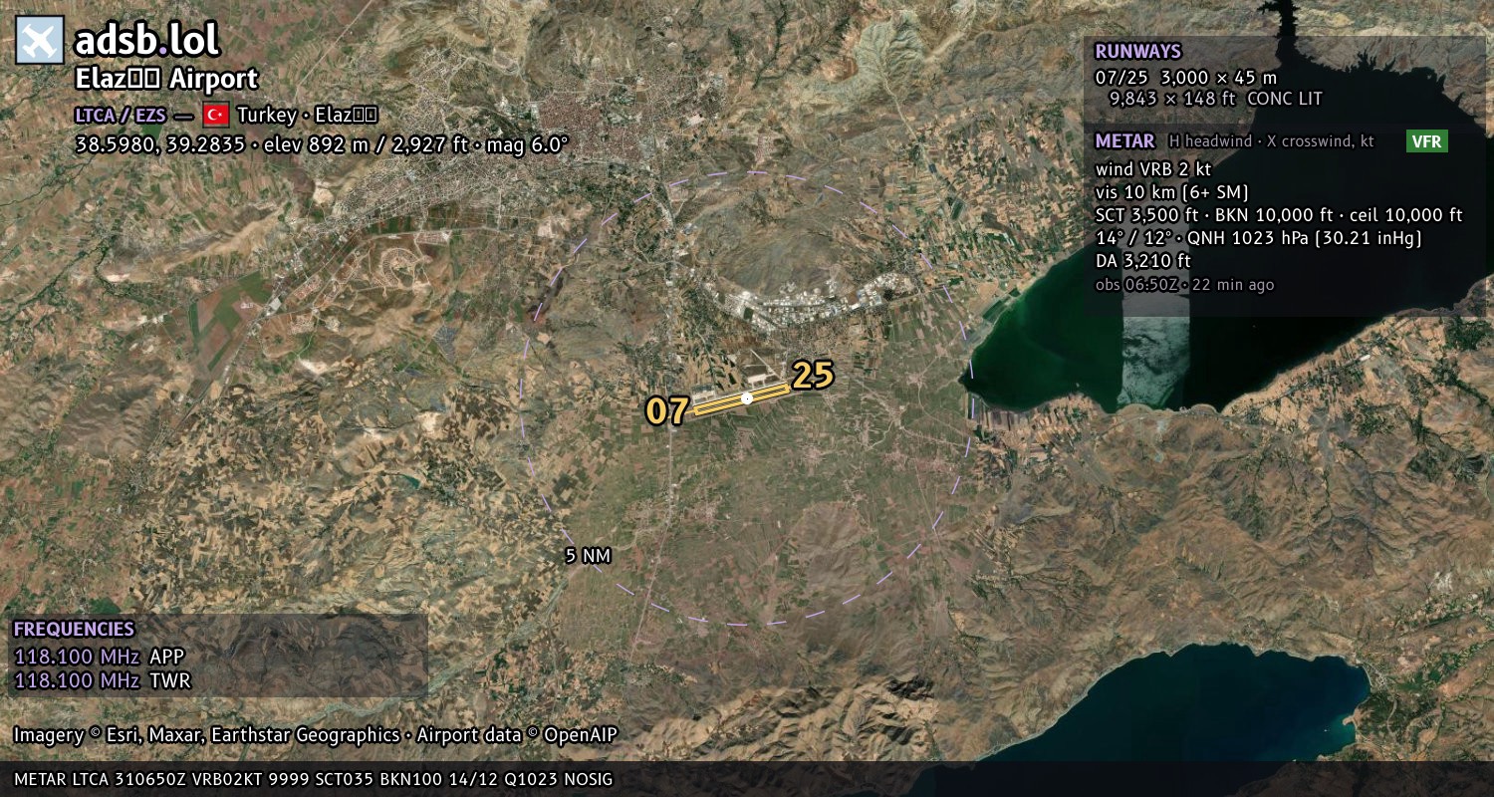Click the "DA 3,210 ft" density altitude value
Viewport: 1494px width, 797px height.
1142,261
